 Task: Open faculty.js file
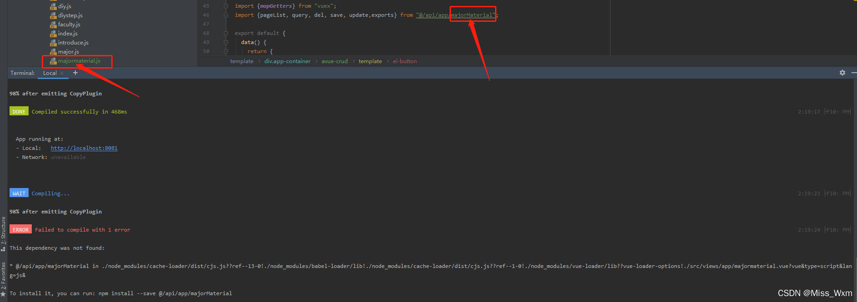click(69, 25)
